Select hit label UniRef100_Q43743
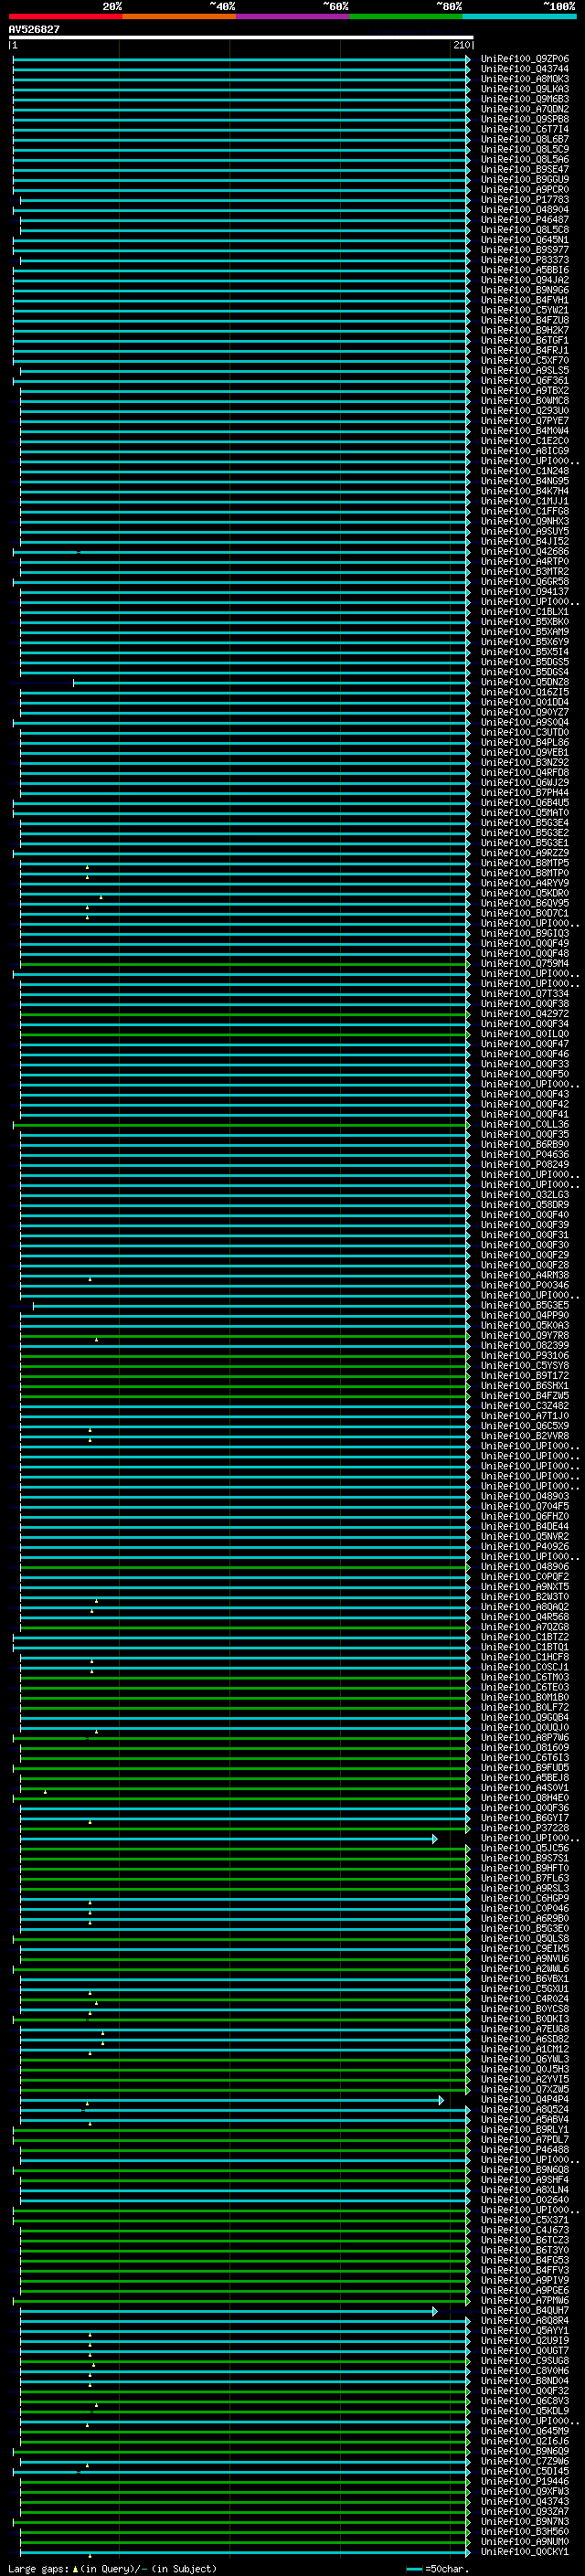The image size is (585, 2576). (524, 2502)
